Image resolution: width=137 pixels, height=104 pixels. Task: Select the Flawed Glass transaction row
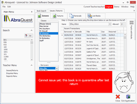click(x=93, y=65)
